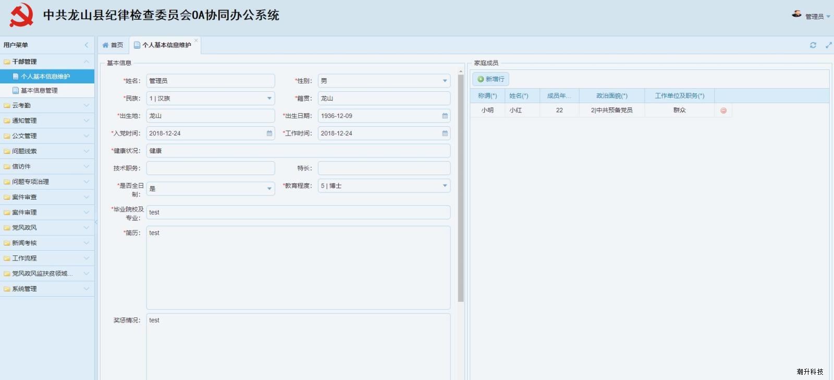
Task: Click the 群众 cell in family table
Action: [x=679, y=111]
